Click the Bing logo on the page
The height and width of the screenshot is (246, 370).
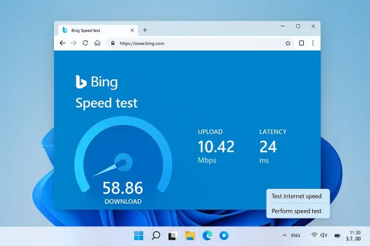[97, 82]
